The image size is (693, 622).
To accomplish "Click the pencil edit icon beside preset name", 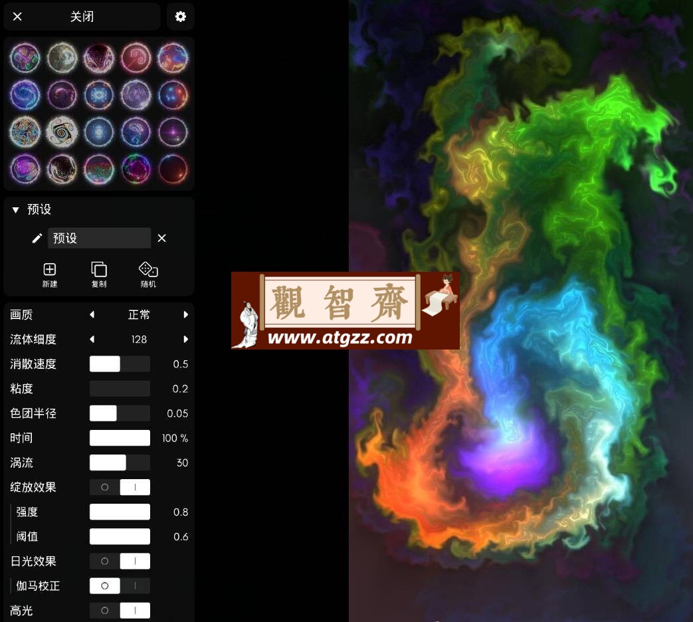I will (x=37, y=239).
